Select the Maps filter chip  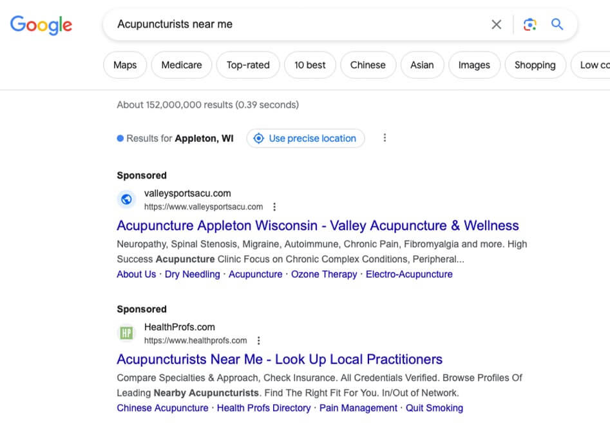point(125,65)
